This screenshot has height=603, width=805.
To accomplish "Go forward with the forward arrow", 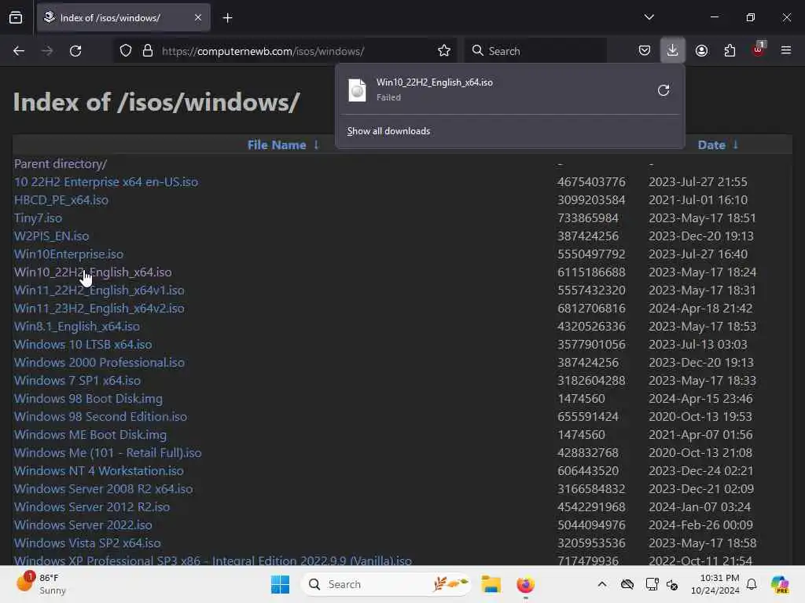I will click(47, 51).
